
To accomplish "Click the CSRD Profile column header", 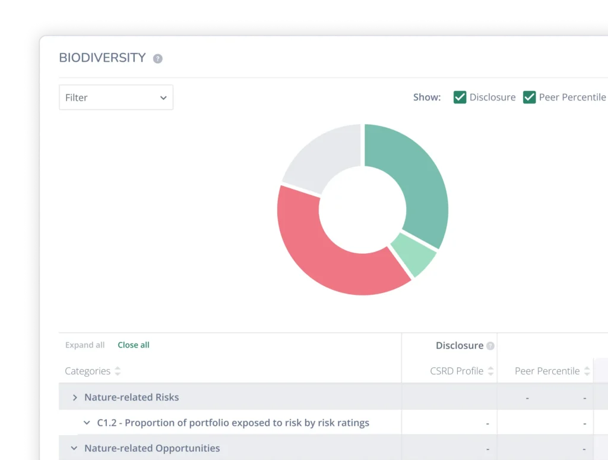I will [457, 371].
